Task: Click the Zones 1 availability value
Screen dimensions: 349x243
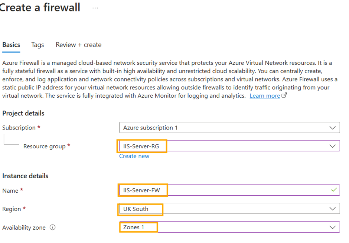Action: coord(134,227)
